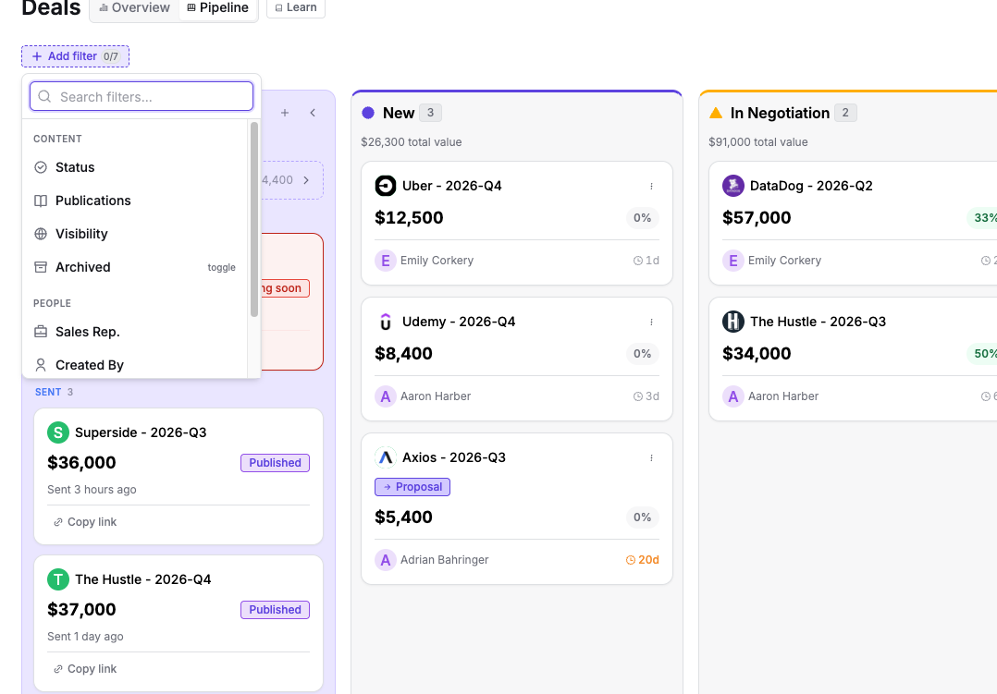Click the Sent 3 hours ago text

pyautogui.click(x=92, y=490)
